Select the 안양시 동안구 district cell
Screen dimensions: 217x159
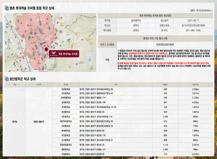(x=39, y=122)
